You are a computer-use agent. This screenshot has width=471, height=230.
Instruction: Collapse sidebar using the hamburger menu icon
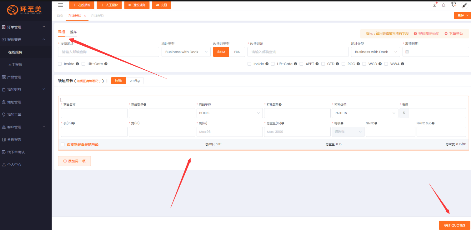(61, 5)
